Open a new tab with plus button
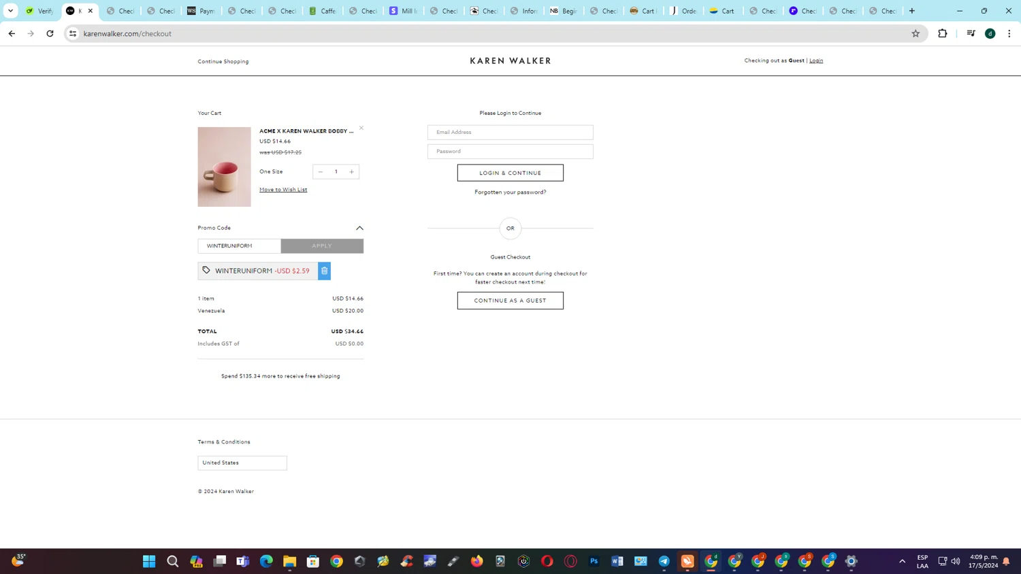The image size is (1021, 574). point(912,11)
